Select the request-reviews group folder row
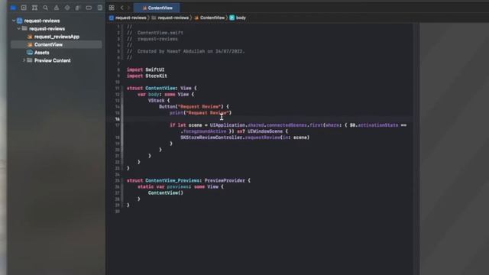The width and height of the screenshot is (489, 275). pos(56,29)
